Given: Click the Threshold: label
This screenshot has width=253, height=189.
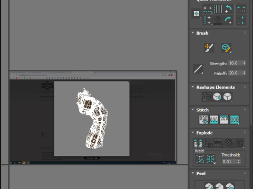Looking at the screenshot, I should (x=231, y=155).
